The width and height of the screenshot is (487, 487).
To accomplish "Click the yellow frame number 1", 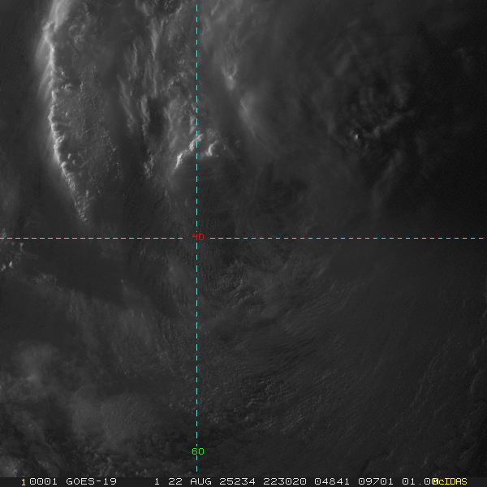I will click(24, 482).
